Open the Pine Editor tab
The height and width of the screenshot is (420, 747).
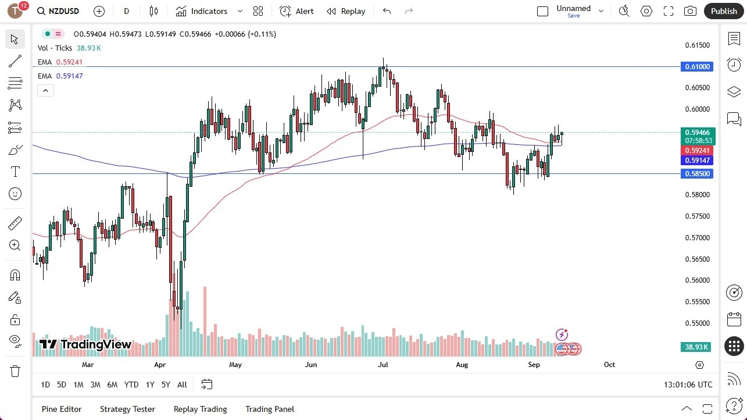(x=61, y=409)
